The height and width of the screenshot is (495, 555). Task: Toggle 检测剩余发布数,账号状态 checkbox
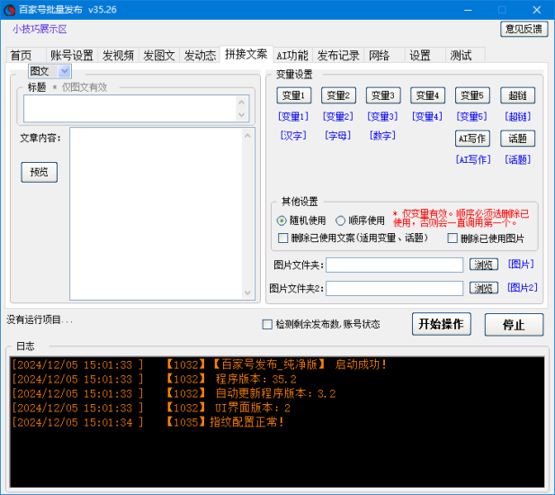click(267, 324)
